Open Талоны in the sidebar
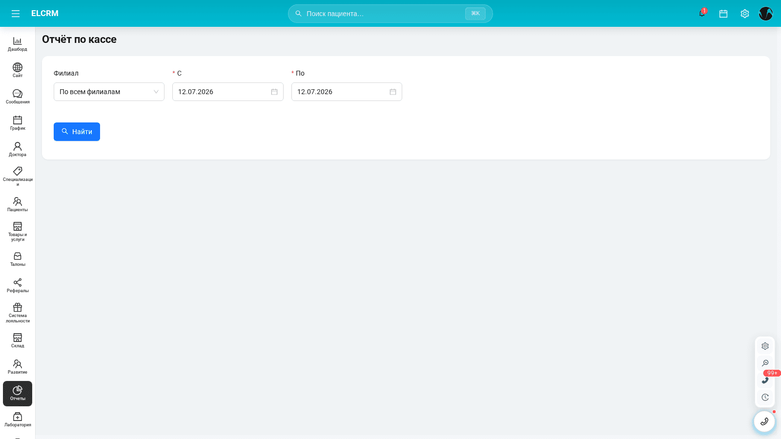 18,259
